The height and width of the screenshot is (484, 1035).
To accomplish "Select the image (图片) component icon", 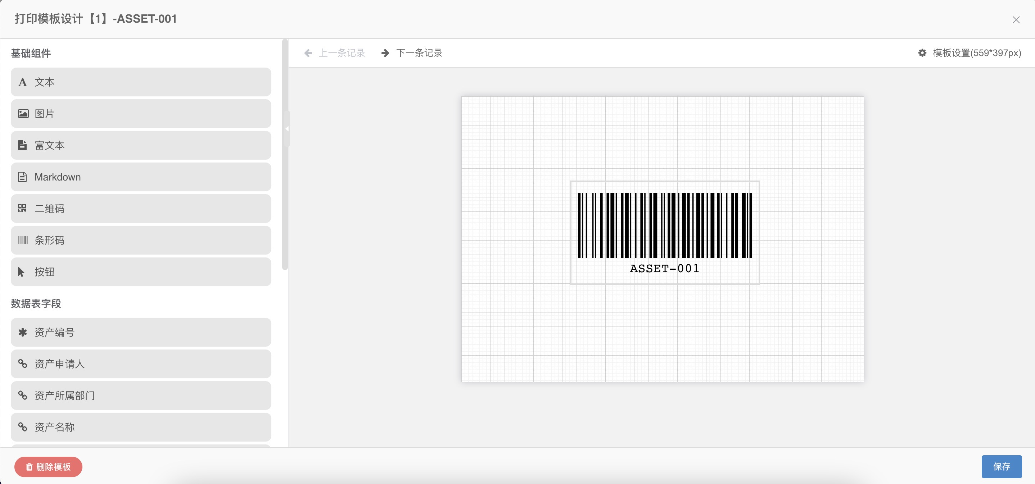I will [23, 114].
